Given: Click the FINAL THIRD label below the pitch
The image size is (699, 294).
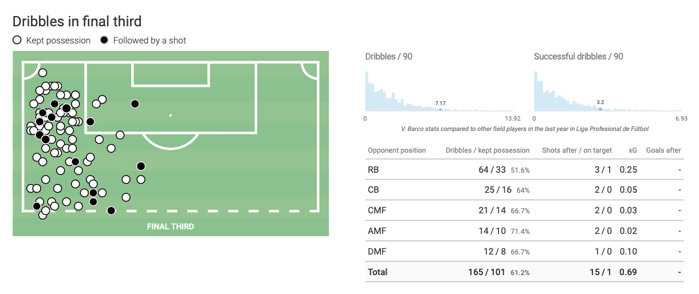Looking at the screenshot, I should pos(170,227).
